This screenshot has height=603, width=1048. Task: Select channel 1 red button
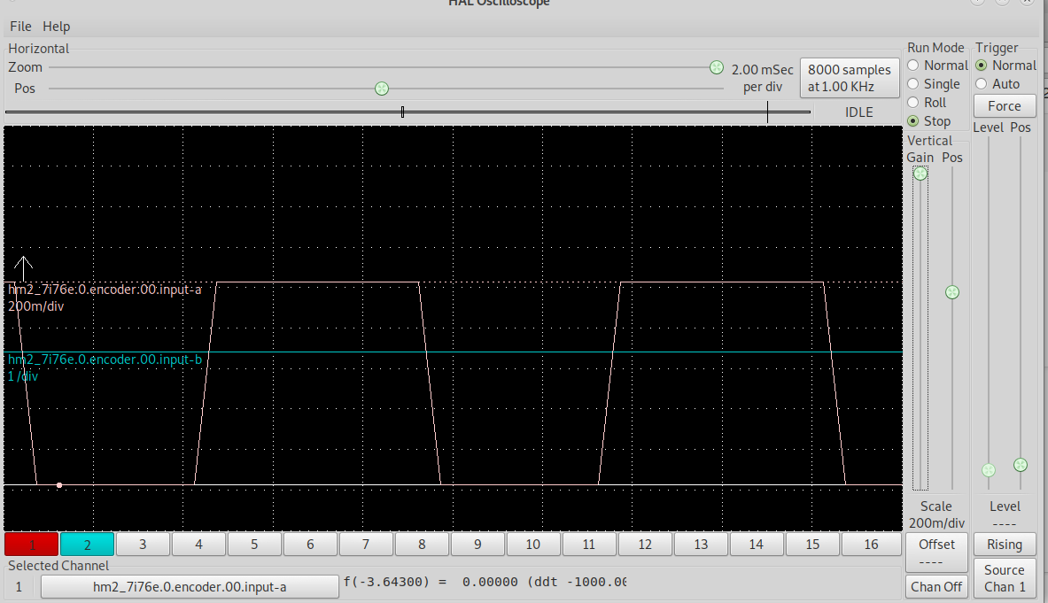coord(31,545)
